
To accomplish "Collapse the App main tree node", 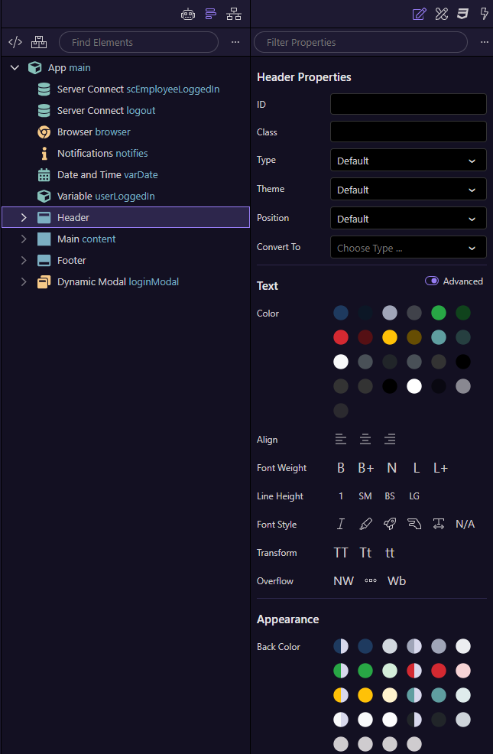I will pos(15,68).
